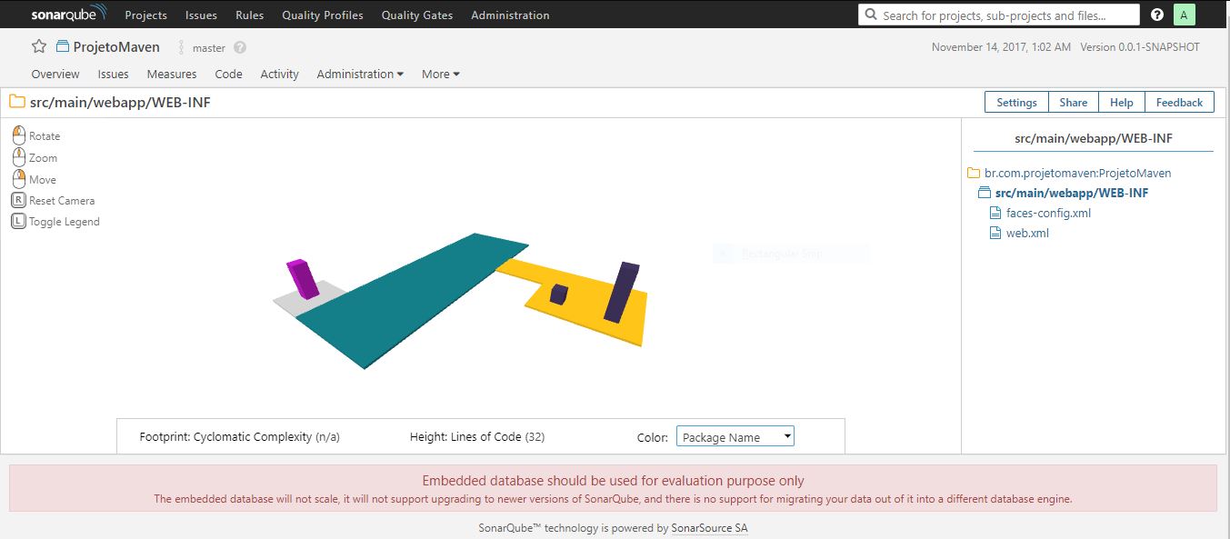The height and width of the screenshot is (539, 1230).
Task: Switch to the Overview tab
Action: (x=55, y=74)
